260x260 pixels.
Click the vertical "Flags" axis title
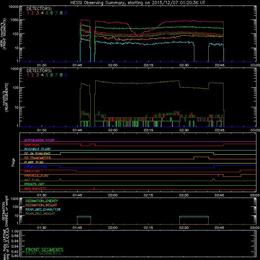pos(13,162)
